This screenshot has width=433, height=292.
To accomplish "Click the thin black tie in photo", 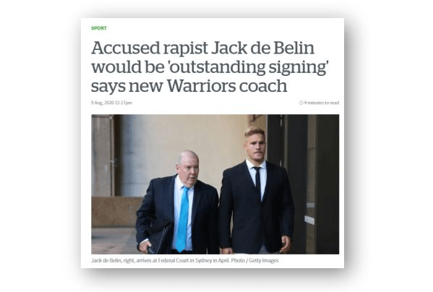I will click(257, 181).
